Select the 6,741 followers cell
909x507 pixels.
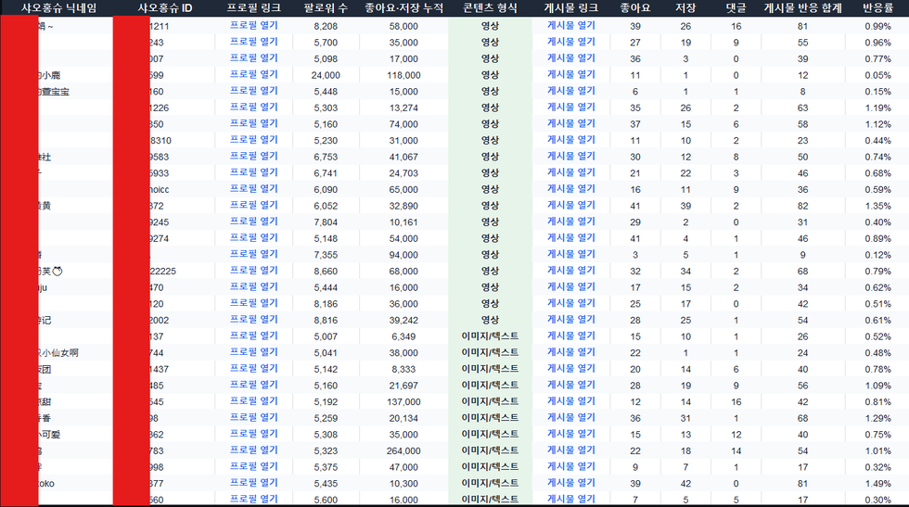(x=326, y=173)
